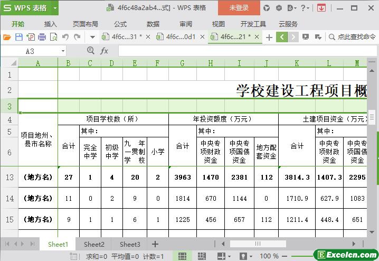Open the 插入 ribbon tab

51,24
